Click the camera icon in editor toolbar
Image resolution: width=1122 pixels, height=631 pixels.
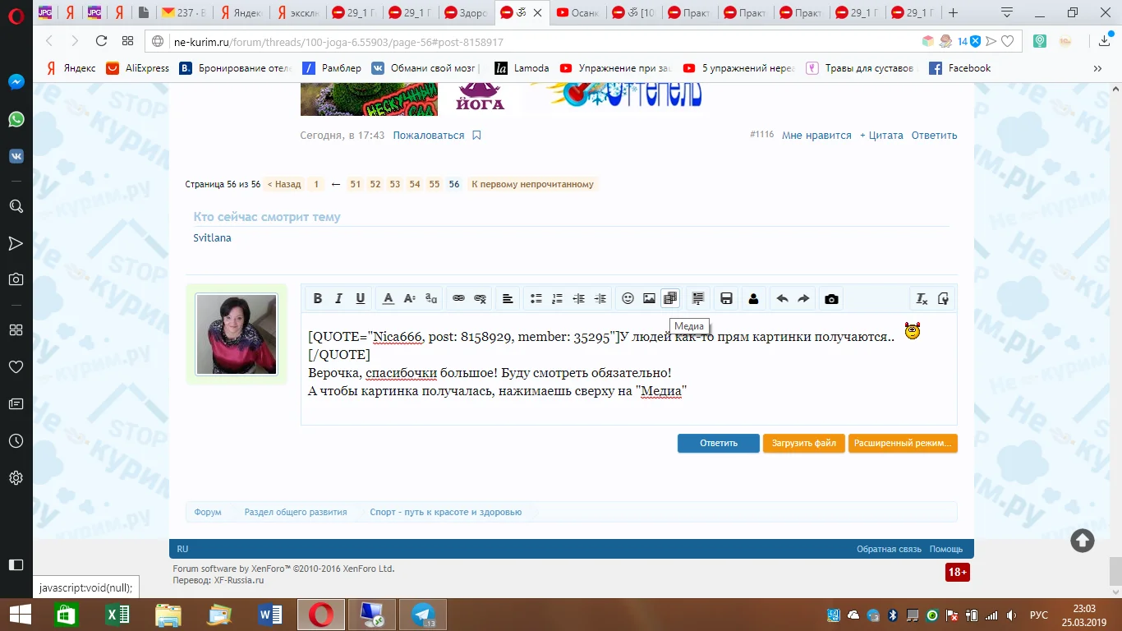click(831, 299)
